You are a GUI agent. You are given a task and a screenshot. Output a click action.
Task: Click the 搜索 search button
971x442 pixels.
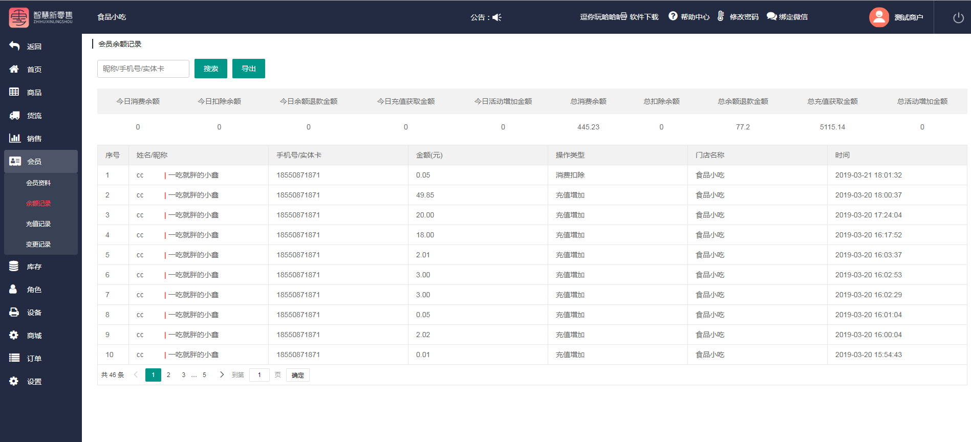click(211, 69)
